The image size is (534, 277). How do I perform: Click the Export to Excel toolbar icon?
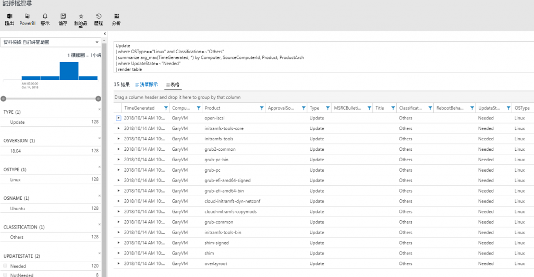click(x=9, y=16)
